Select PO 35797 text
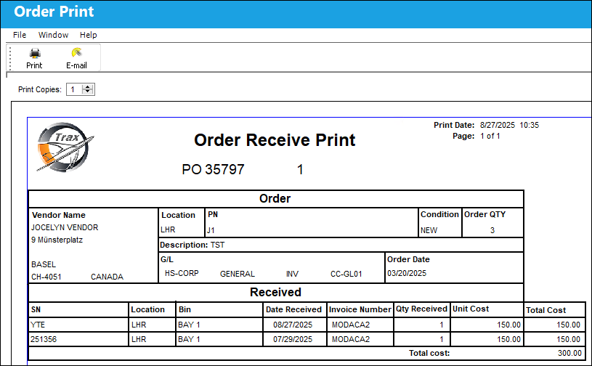This screenshot has height=366, width=592. pyautogui.click(x=213, y=169)
